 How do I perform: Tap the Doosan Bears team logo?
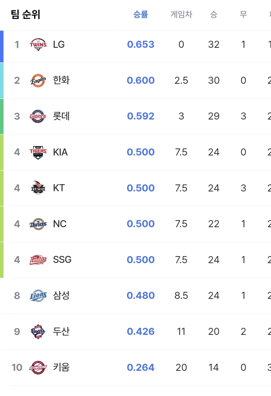coord(38,332)
